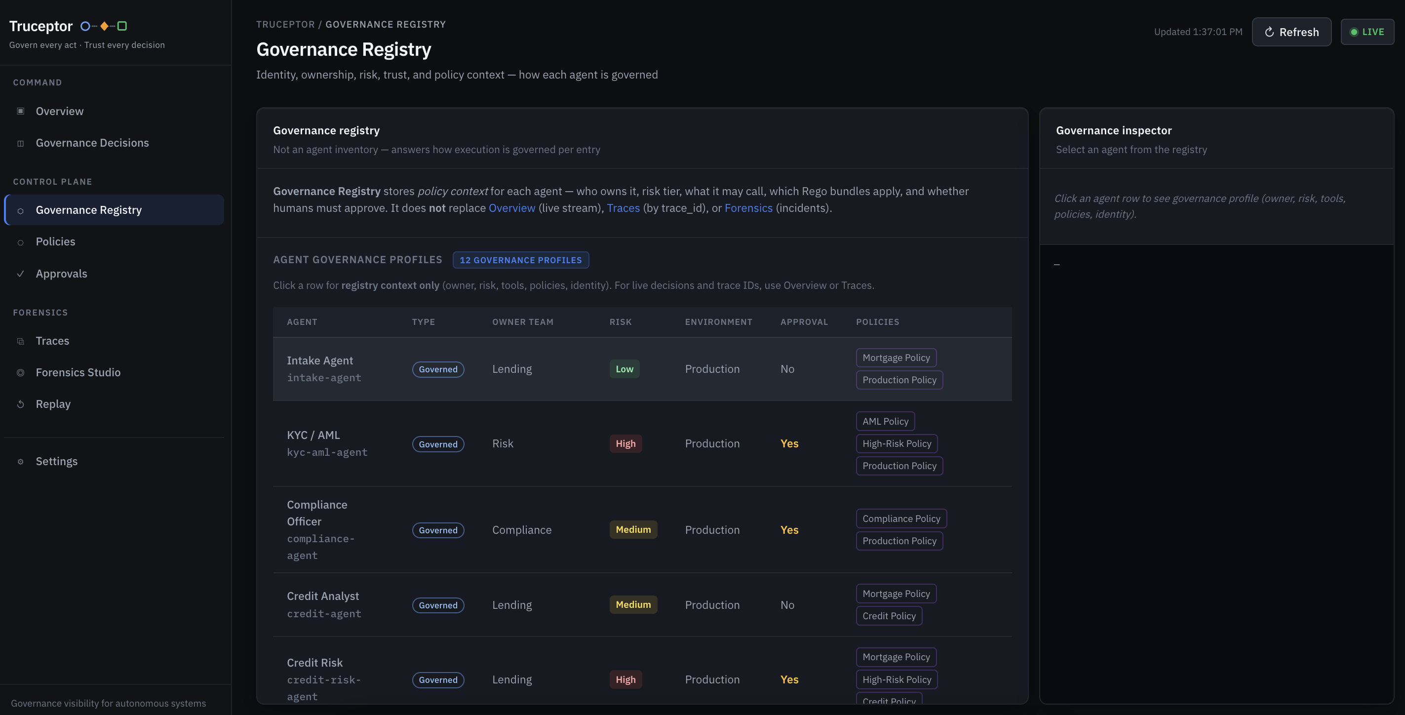Click the Truceptor logo glyph

pyautogui.click(x=104, y=26)
